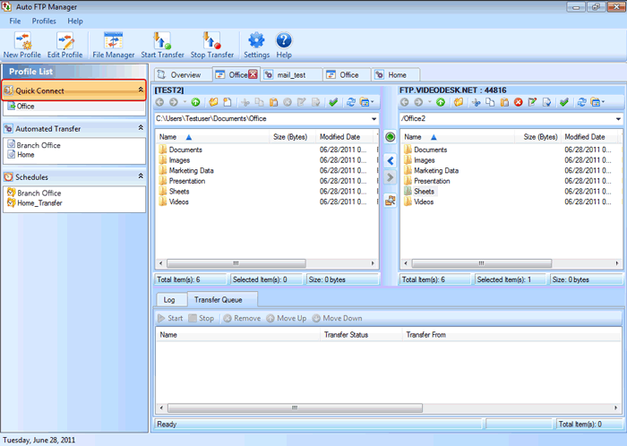The image size is (627, 446).
Task: Open Edit Profile from the toolbar
Action: 64,40
